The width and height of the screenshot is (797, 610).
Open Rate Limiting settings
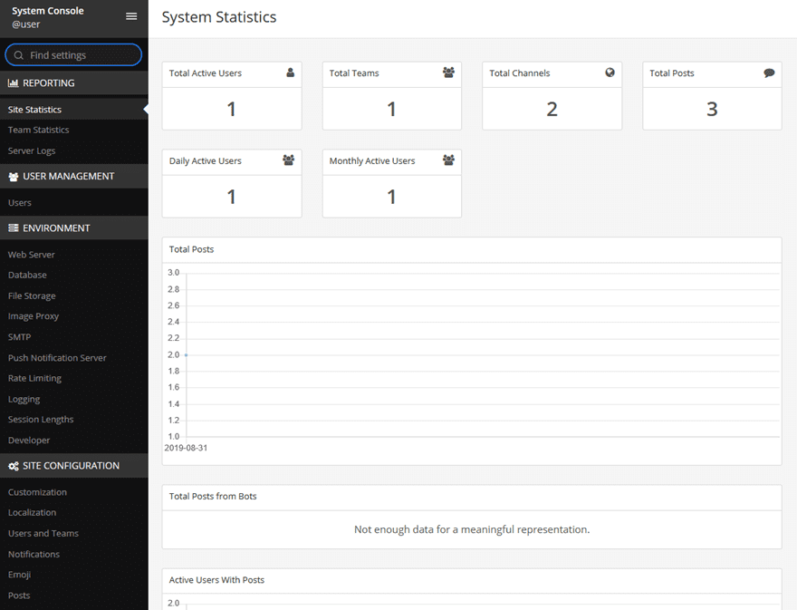(34, 378)
